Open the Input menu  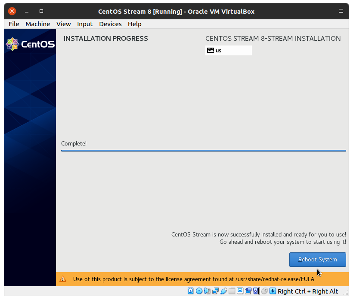85,24
